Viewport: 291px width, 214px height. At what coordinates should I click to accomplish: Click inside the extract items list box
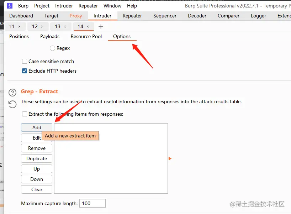(x=111, y=158)
